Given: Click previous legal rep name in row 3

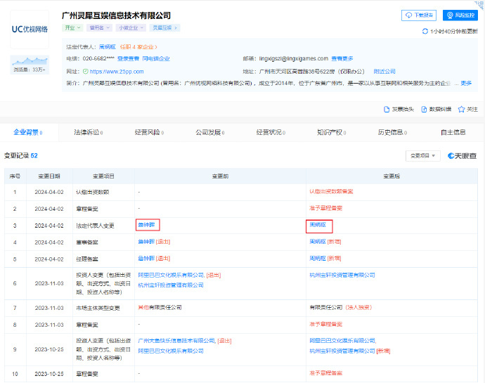Looking at the screenshot, I should pos(146,225).
